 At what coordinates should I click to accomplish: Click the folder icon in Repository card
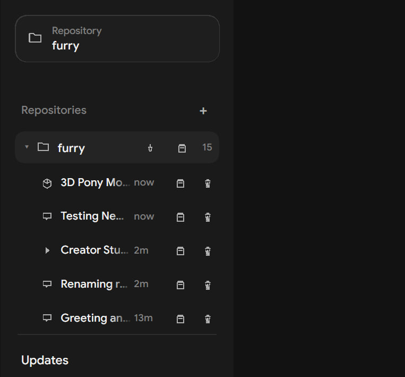[35, 38]
